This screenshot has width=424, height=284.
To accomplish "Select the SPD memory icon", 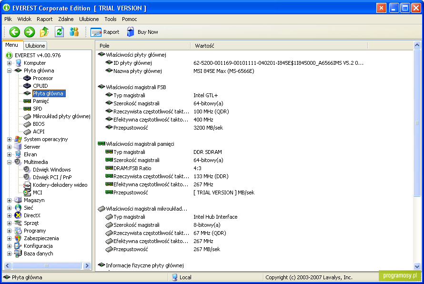I will tap(27, 109).
